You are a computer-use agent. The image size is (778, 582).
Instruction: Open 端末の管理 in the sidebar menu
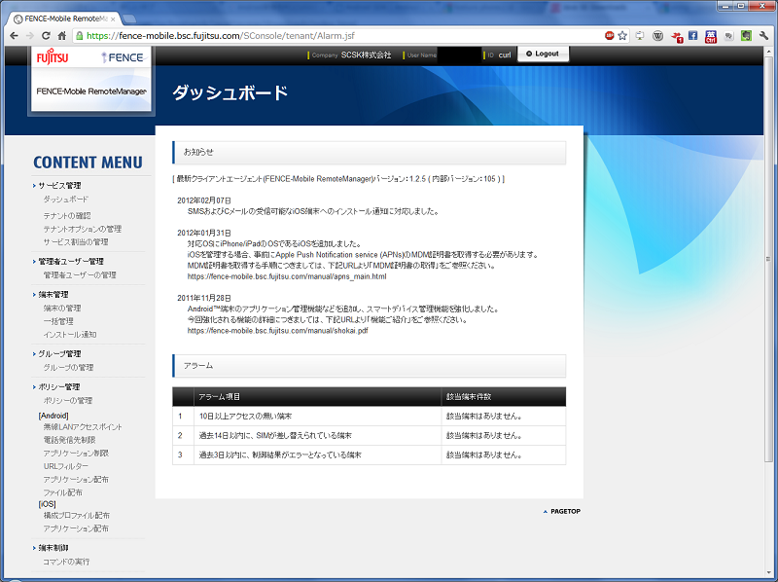pos(61,309)
